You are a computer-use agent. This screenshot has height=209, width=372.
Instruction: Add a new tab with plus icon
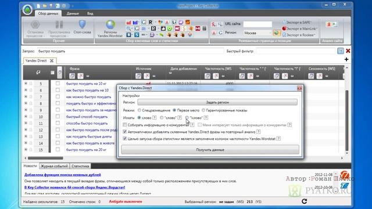click(346, 59)
